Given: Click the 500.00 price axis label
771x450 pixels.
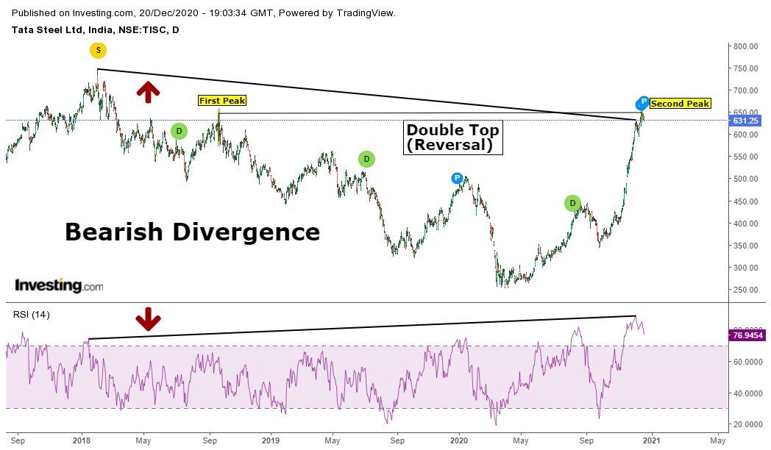Looking at the screenshot, I should pos(745,179).
